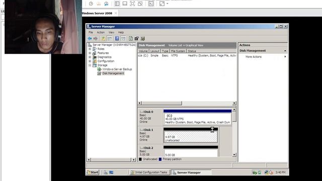The width and height of the screenshot is (322, 181).
Task: Click the VMware revert snapshot icon
Action: tap(99, 4)
